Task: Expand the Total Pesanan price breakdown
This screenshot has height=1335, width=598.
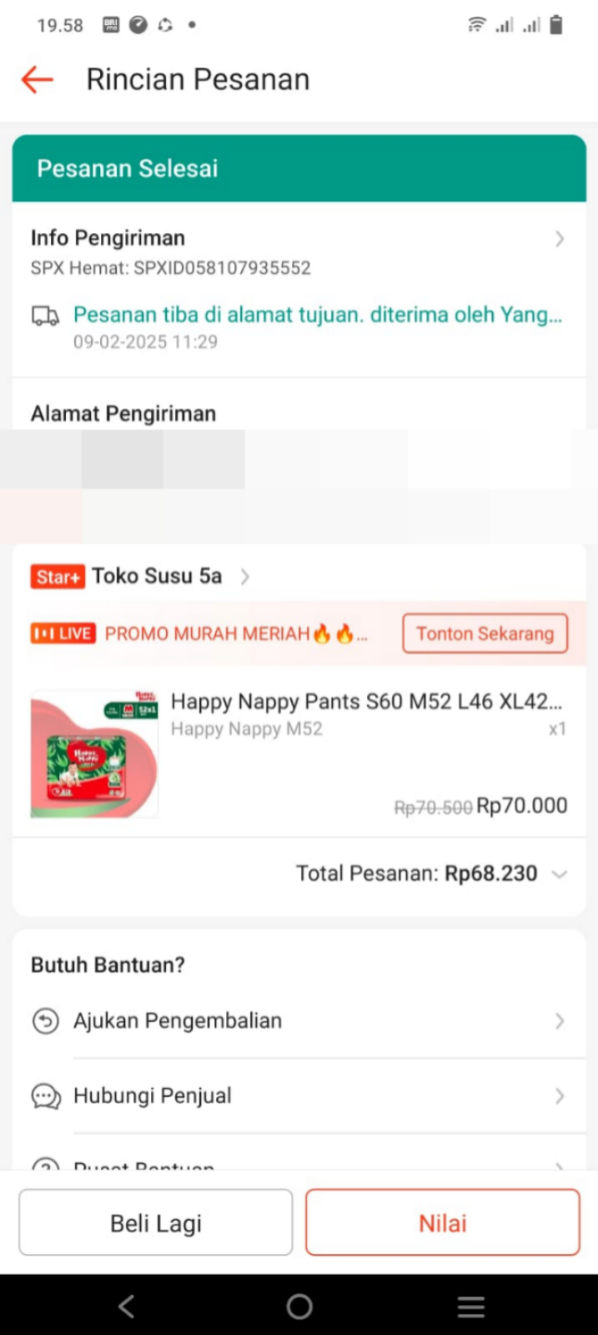Action: 560,874
